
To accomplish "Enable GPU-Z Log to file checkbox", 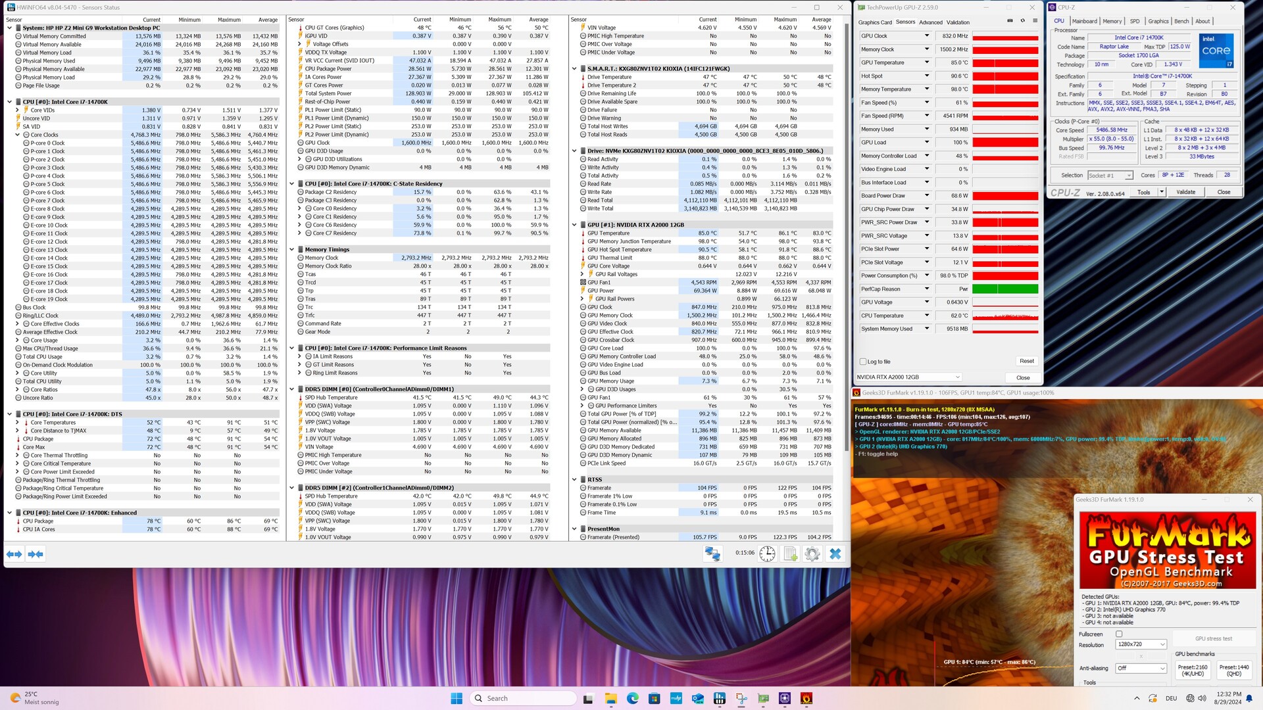I will [863, 362].
